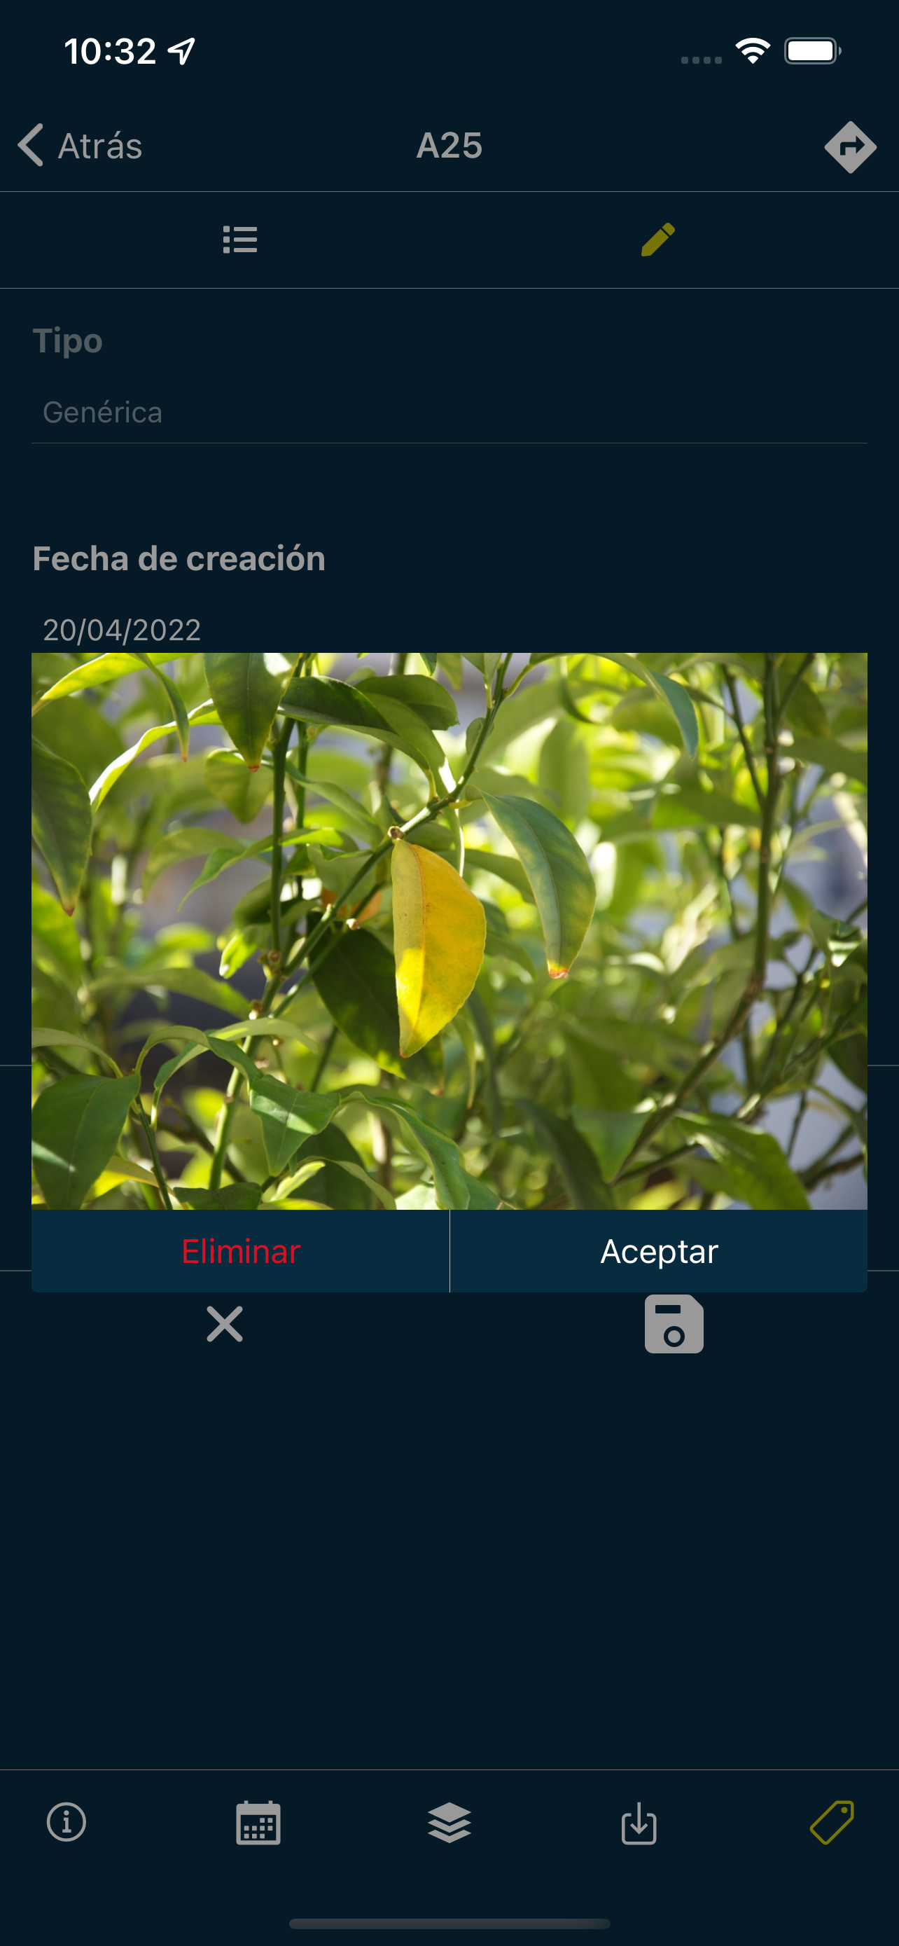Tap the leaf photo preview
Viewport: 899px width, 1946px height.
pos(449,931)
